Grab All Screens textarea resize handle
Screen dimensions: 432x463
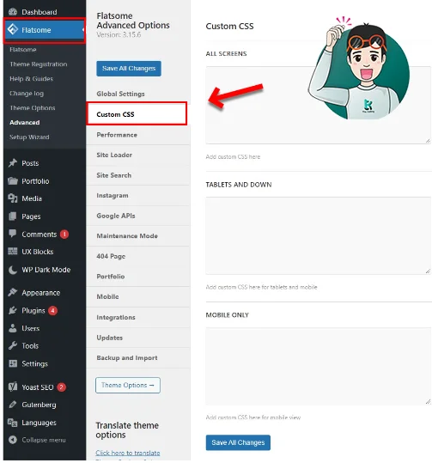coord(428,141)
